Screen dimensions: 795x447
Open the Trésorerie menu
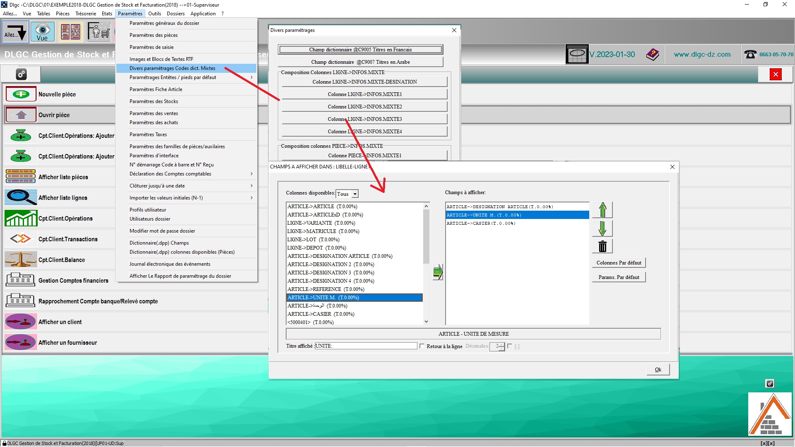[86, 14]
